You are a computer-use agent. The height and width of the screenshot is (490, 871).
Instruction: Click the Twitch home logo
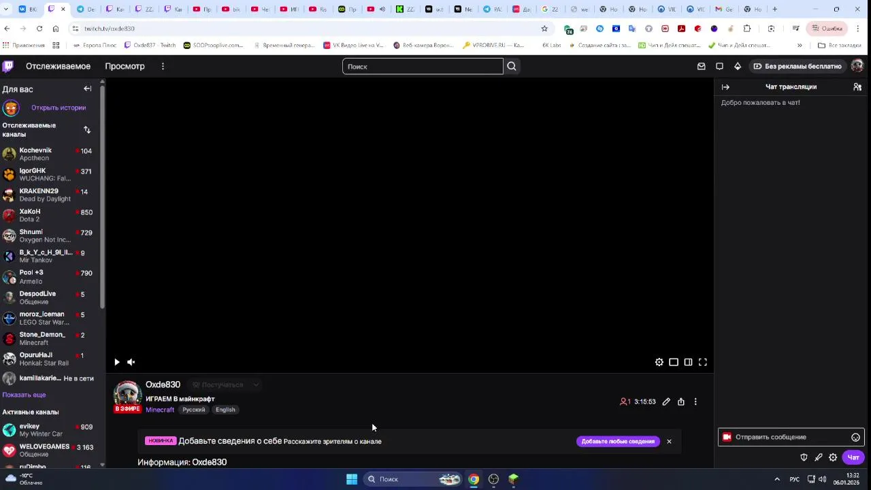pos(8,66)
